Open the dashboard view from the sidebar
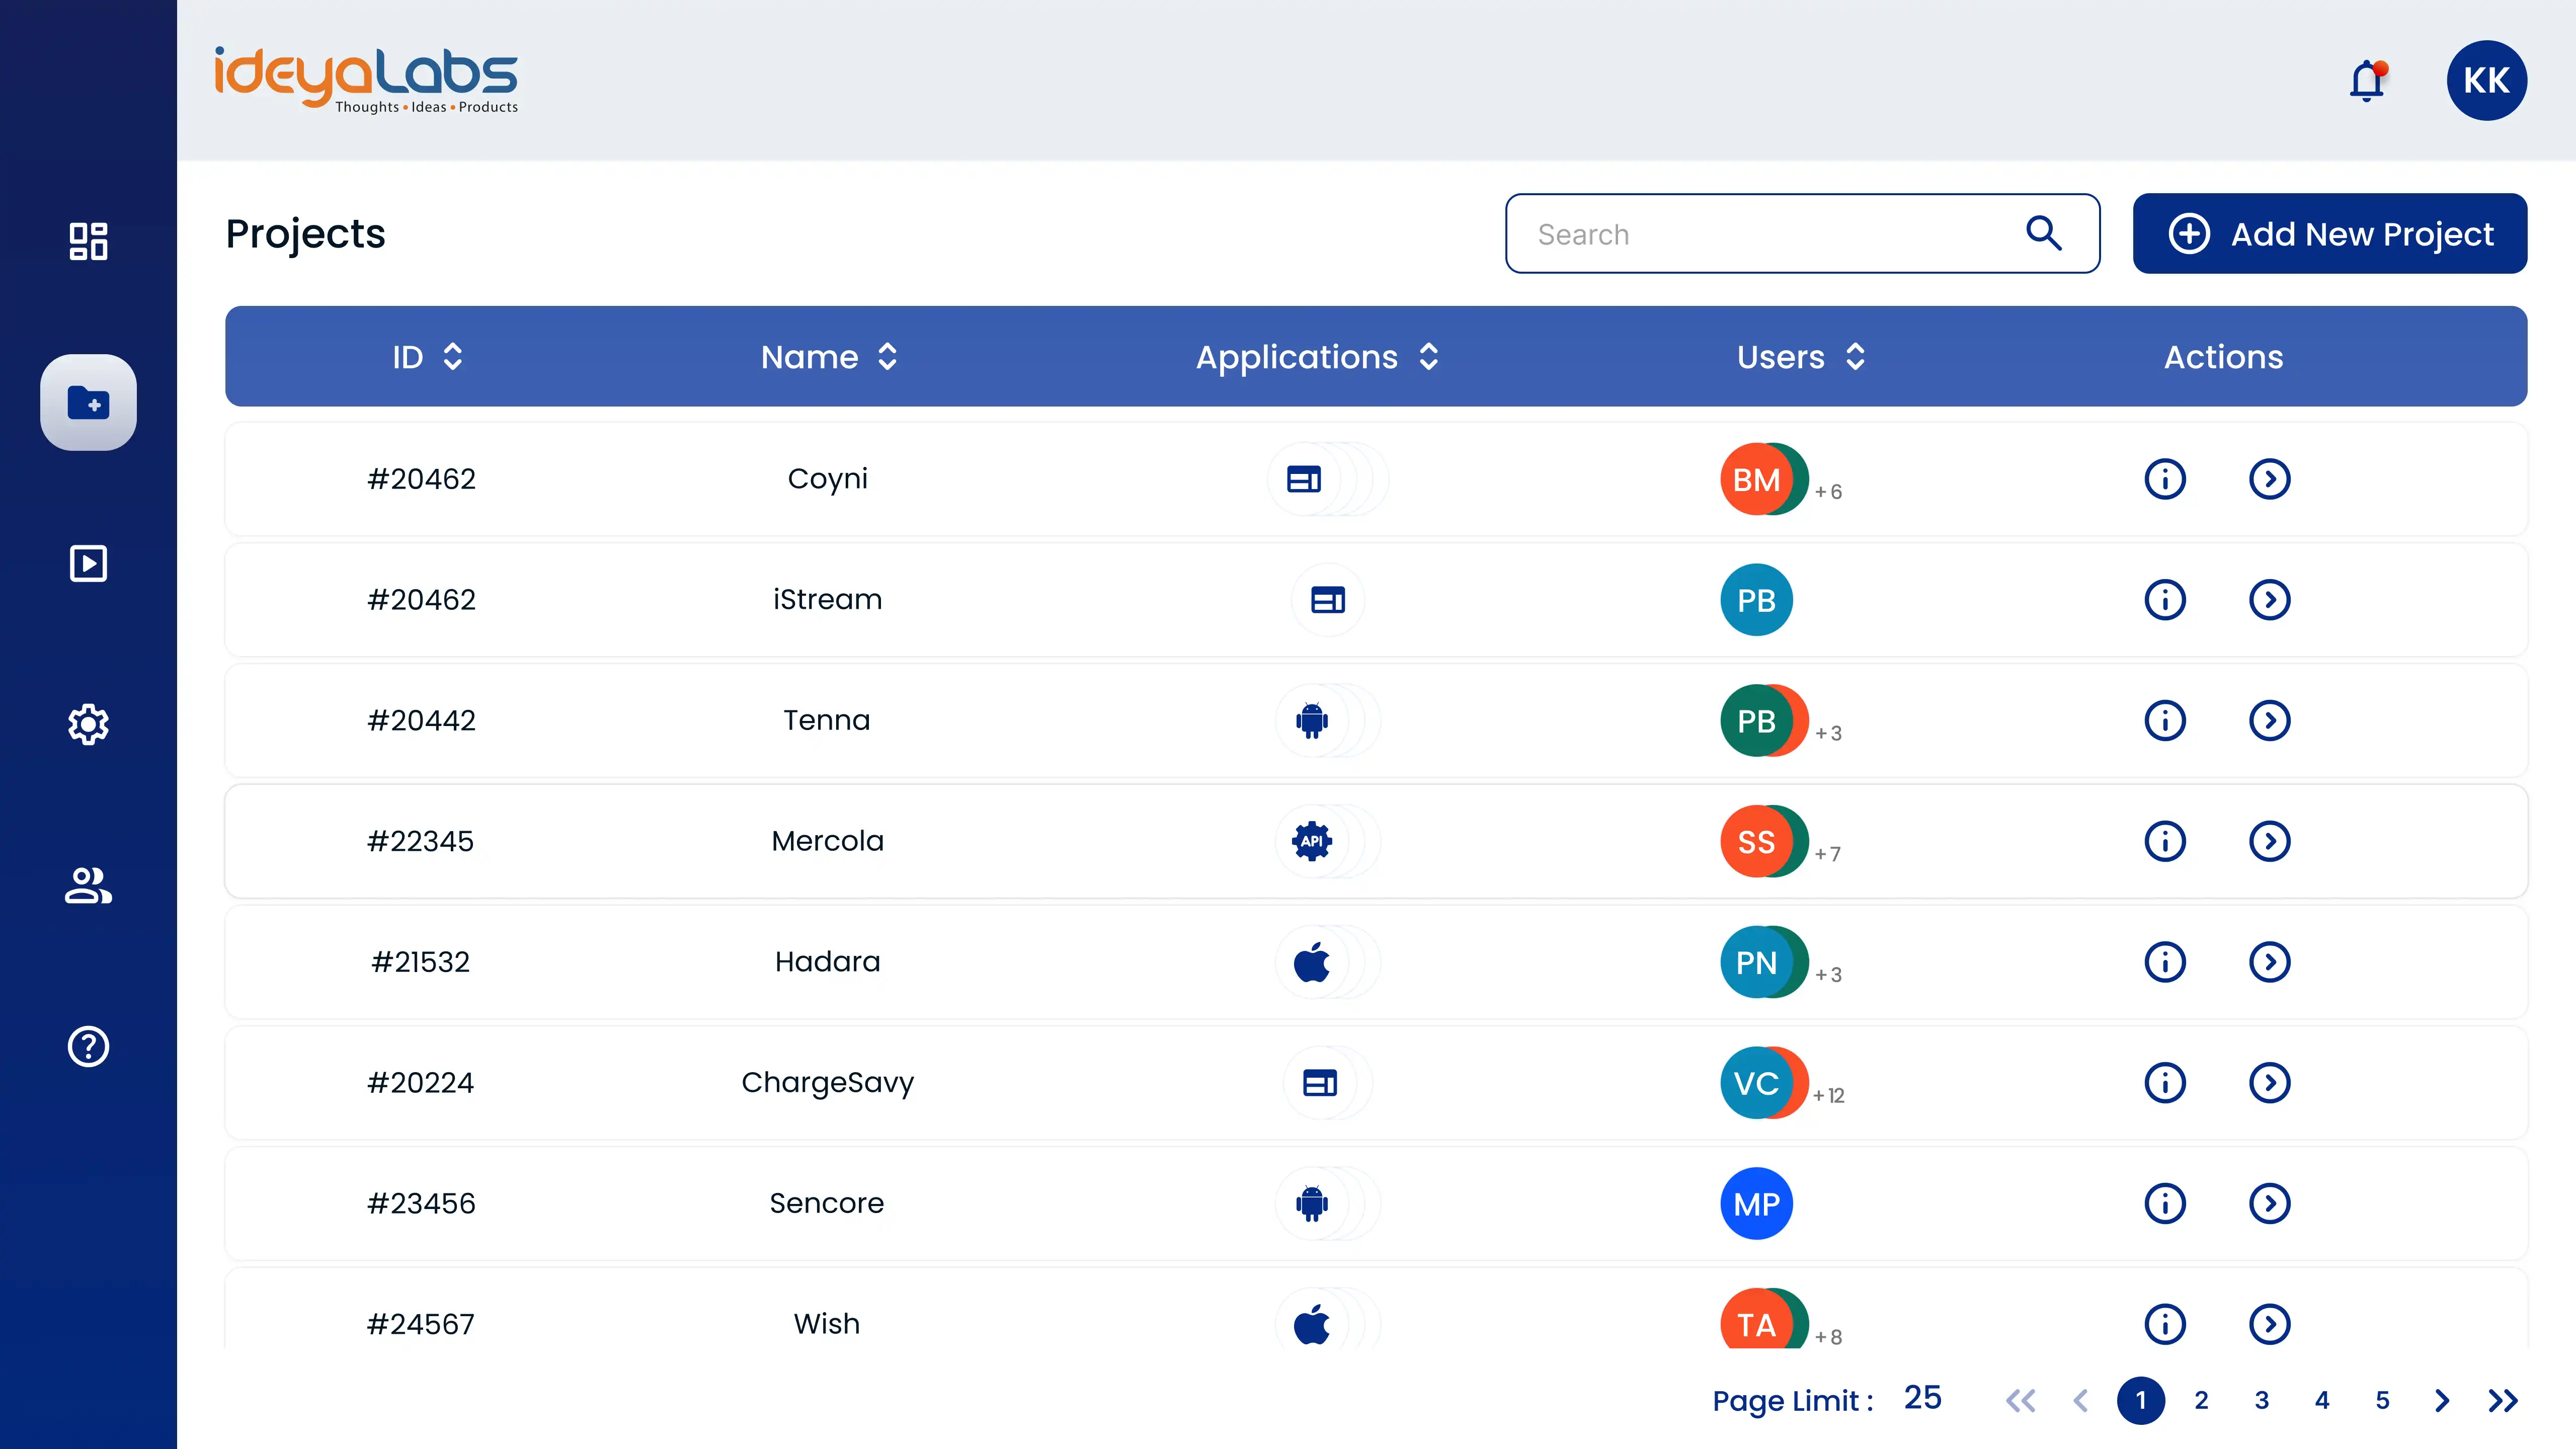Viewport: 2576px width, 1449px height. point(88,242)
